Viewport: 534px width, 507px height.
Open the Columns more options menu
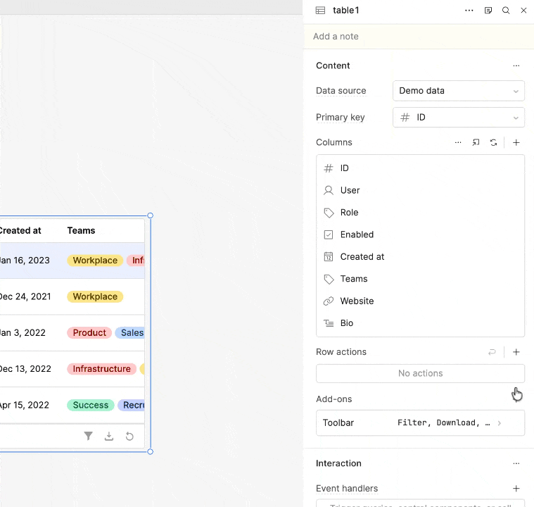pyautogui.click(x=458, y=142)
